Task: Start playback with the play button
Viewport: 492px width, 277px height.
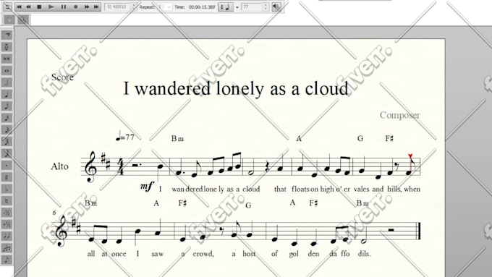Action: tap(51, 7)
